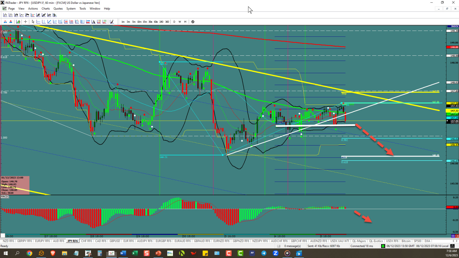Open the System menu
This screenshot has width=459, height=258.
71,9
